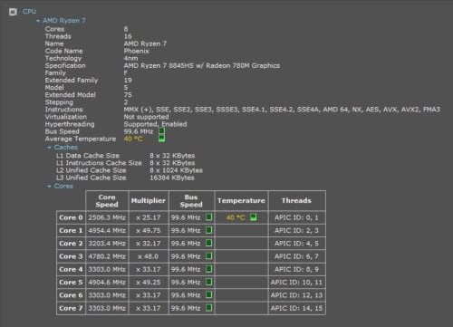Select the CPU section heading
Image resolution: width=453 pixels, height=327 pixels.
click(29, 12)
